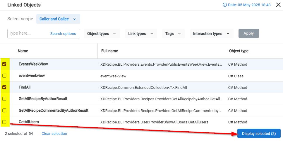Enable the GetAllUsers checkbox
Image resolution: width=283 pixels, height=141 pixels.
point(4,122)
